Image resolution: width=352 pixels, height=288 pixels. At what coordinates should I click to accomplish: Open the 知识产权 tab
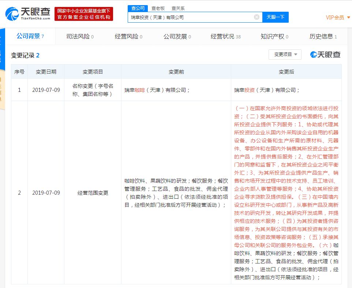pos(274,36)
